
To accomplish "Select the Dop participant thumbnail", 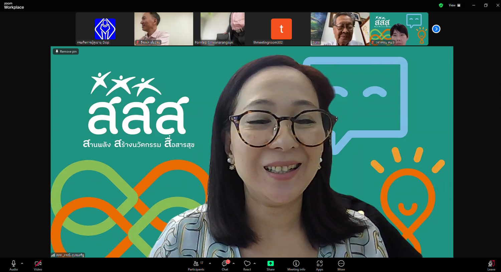I will (x=105, y=29).
